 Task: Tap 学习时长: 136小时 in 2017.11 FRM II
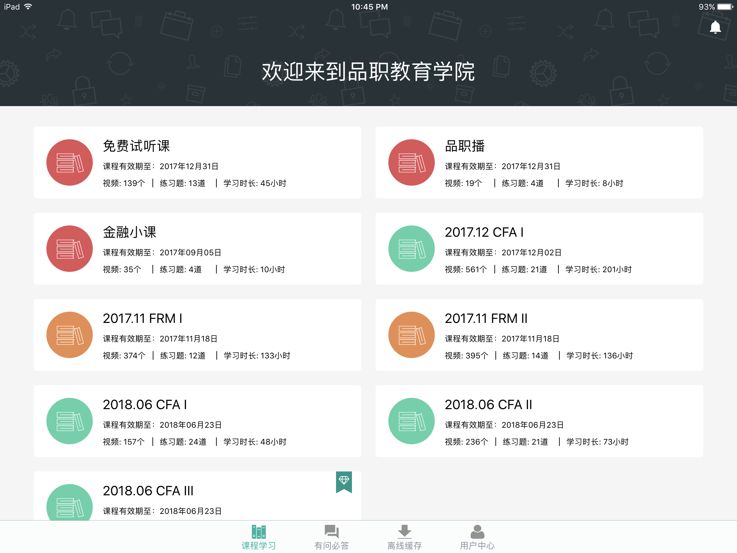(x=600, y=355)
